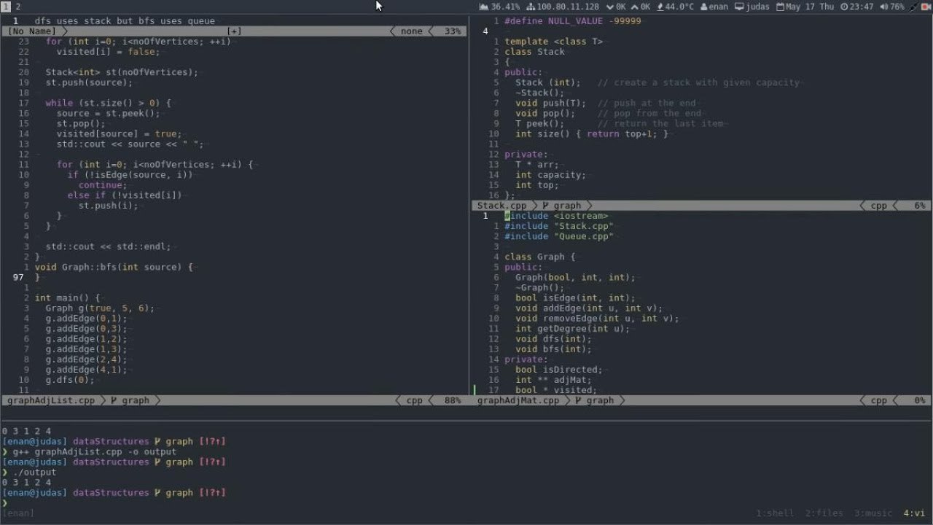Click line 'int capacity;' in Stack.cpp
This screenshot has height=525, width=933.
550,175
